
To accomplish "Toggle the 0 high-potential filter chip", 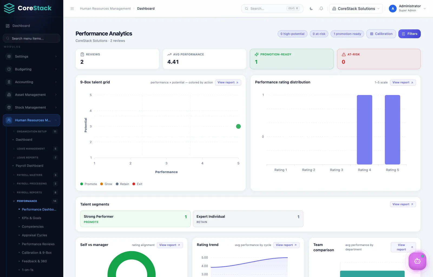I will point(292,34).
